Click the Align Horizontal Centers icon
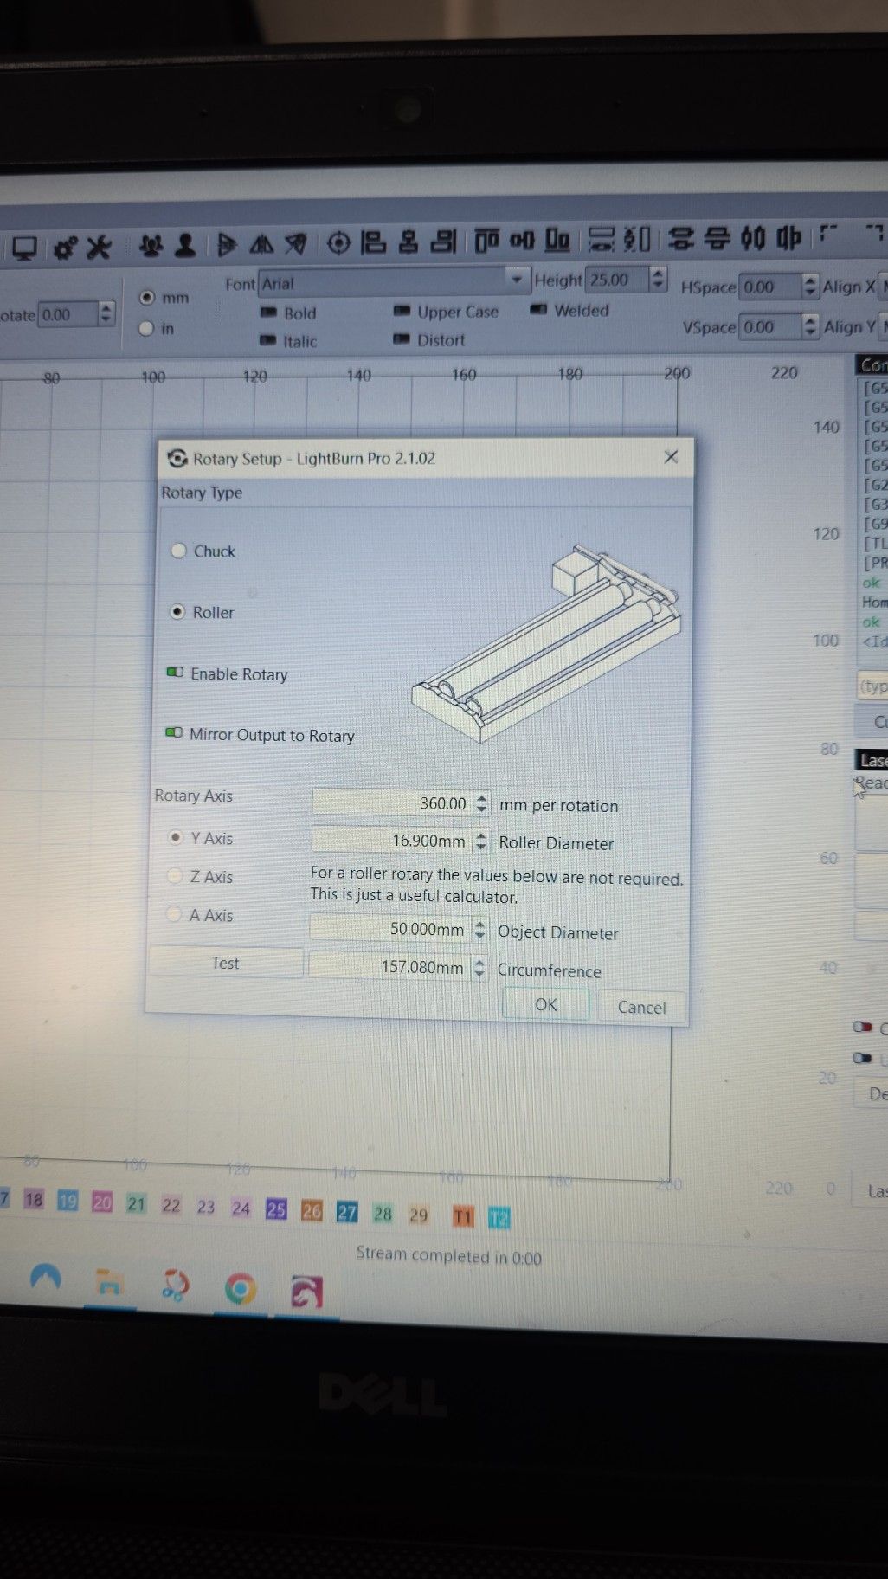Viewport: 888px width, 1579px height. pyautogui.click(x=408, y=242)
